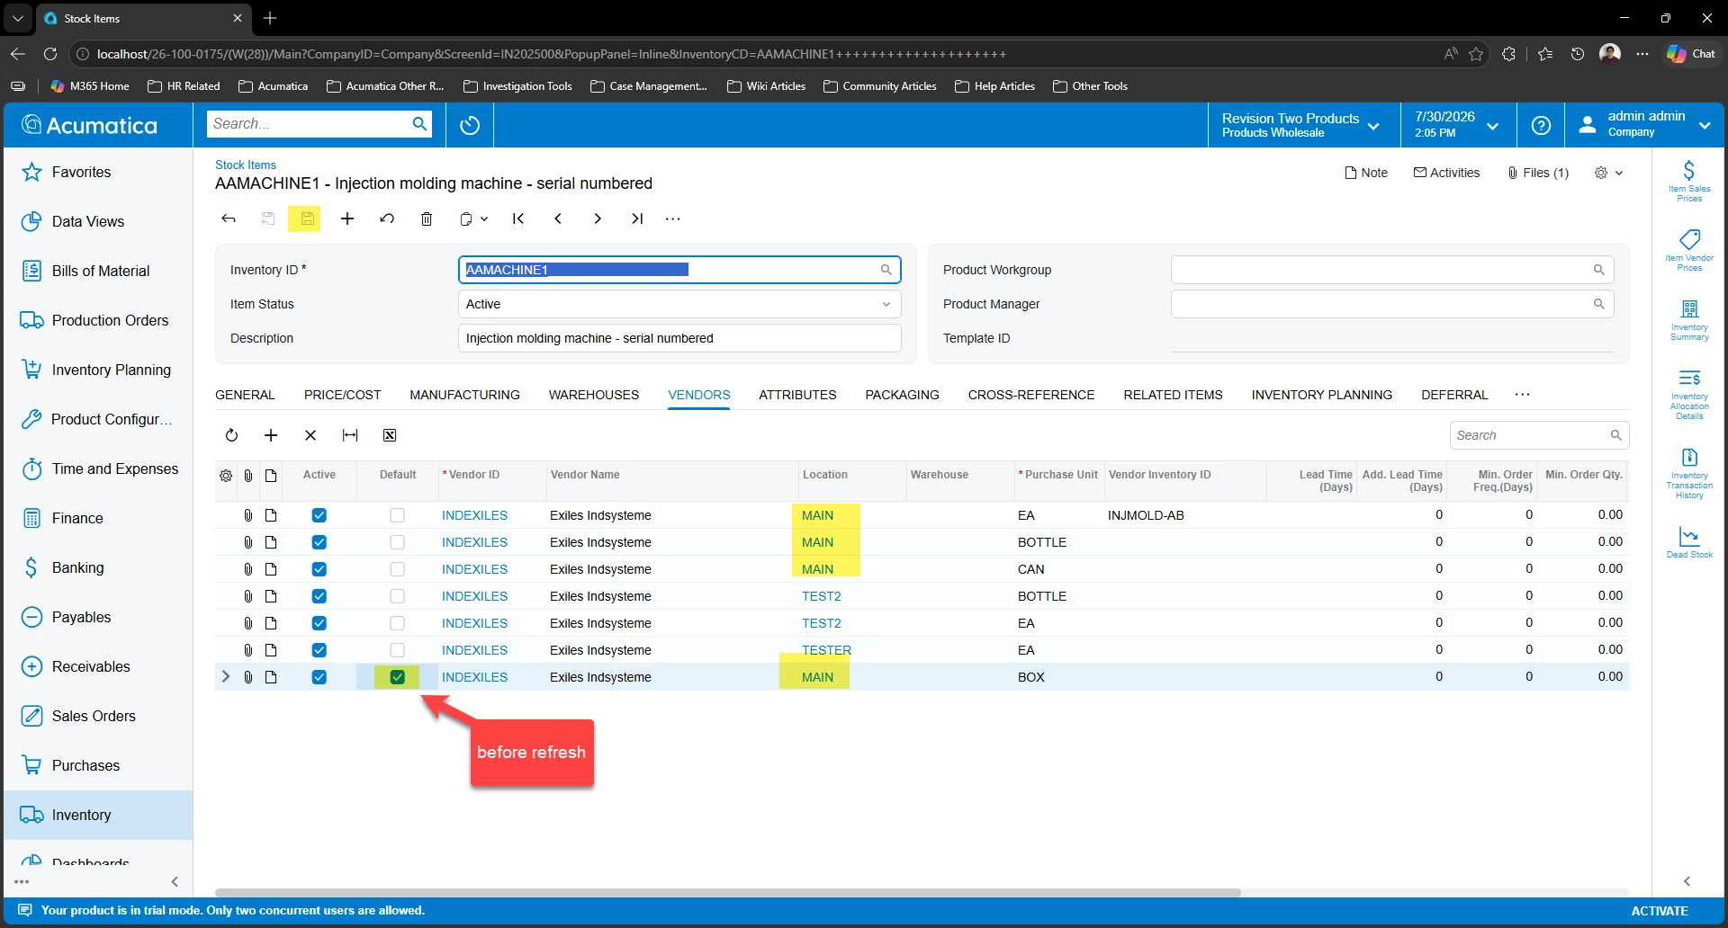Go to first record
This screenshot has width=1728, height=928.
[x=518, y=219]
